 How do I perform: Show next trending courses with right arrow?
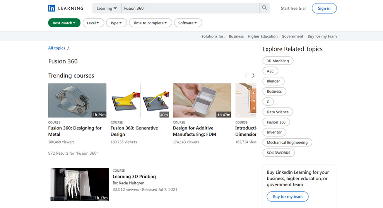[253, 75]
